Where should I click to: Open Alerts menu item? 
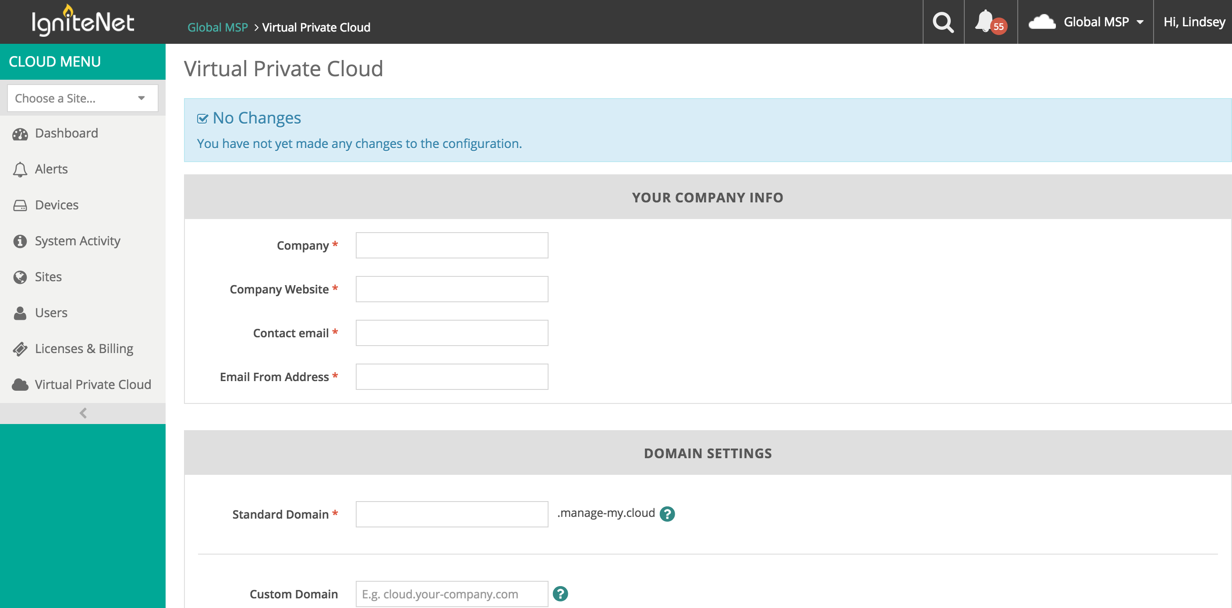(x=51, y=169)
